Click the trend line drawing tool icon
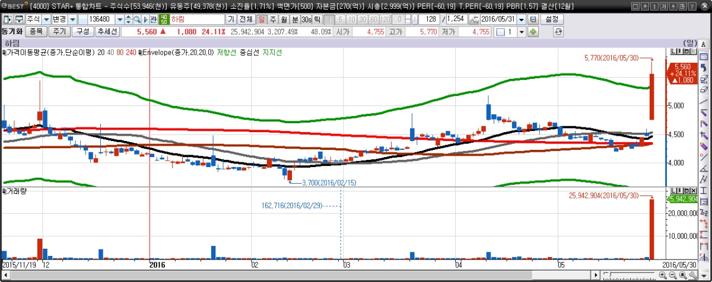Screen dimensions: 712x282 tap(703, 101)
